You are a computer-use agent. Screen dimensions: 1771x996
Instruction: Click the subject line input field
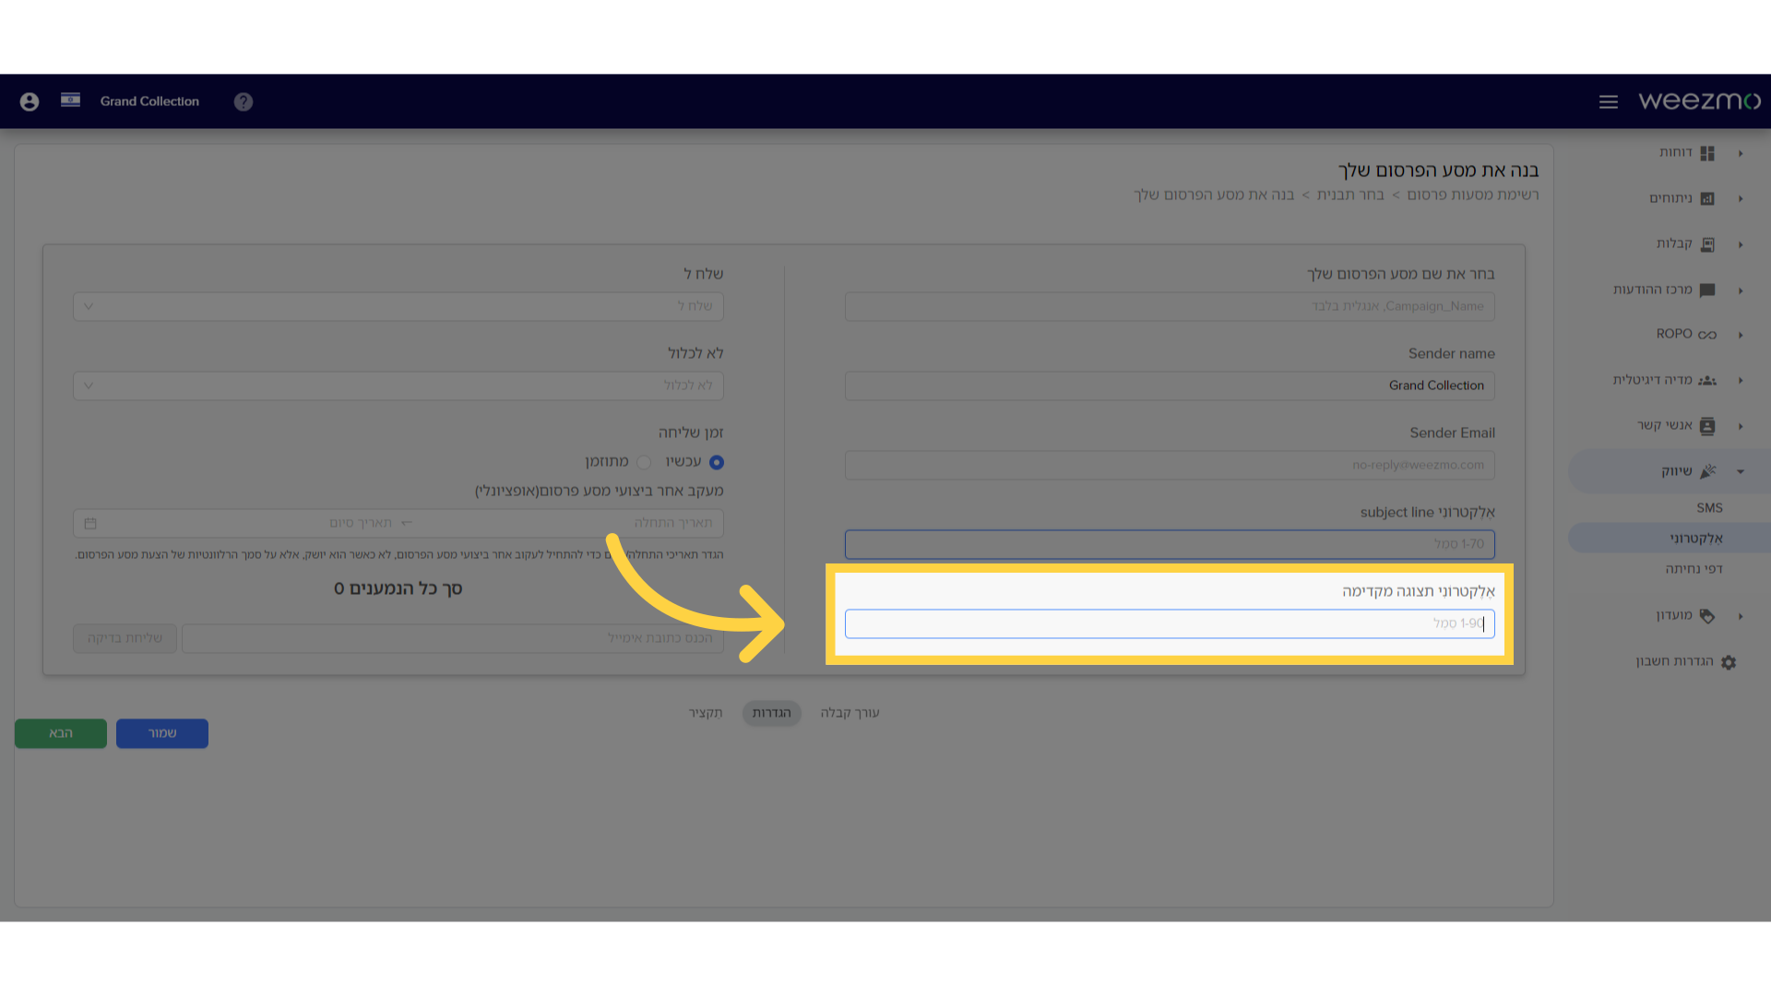click(x=1170, y=544)
